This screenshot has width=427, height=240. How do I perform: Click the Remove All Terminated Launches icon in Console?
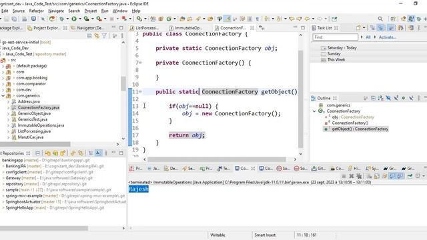(x=359, y=176)
